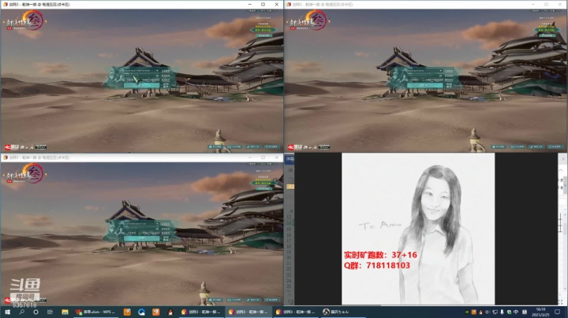Click teal button under server name, top-left game
The image size is (568, 318).
[x=263, y=35]
